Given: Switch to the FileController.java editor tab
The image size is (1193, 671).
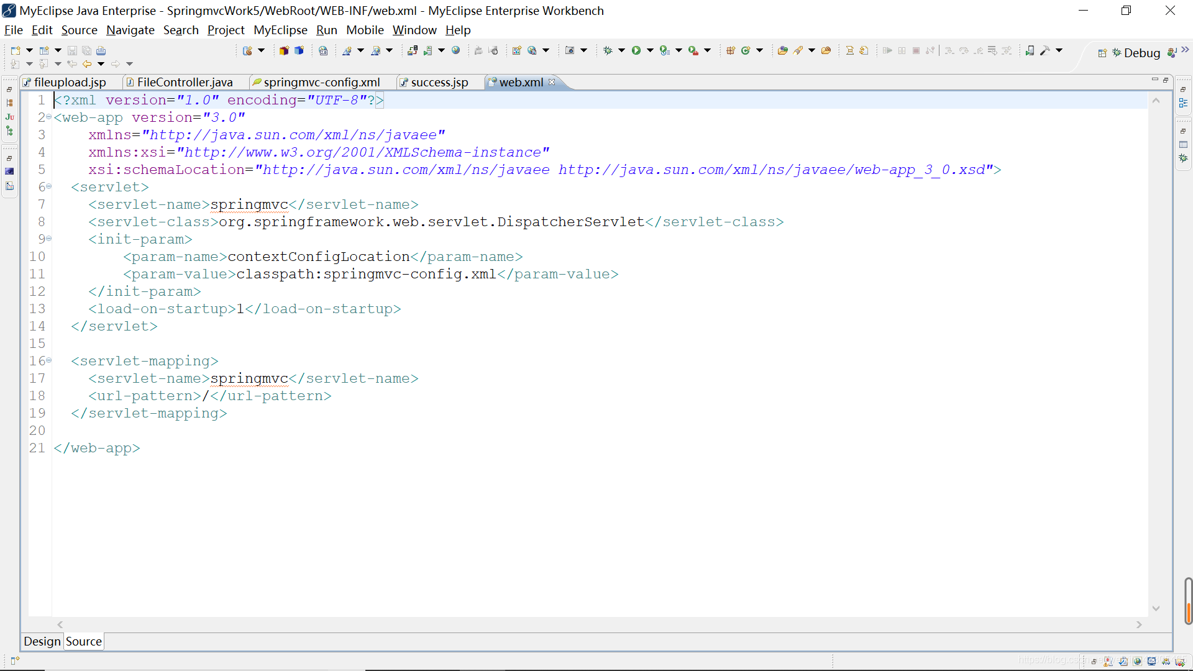Looking at the screenshot, I should [x=179, y=82].
